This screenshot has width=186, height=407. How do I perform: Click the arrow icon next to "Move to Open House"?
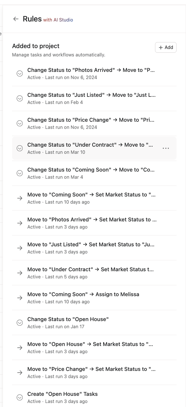[x=19, y=348]
